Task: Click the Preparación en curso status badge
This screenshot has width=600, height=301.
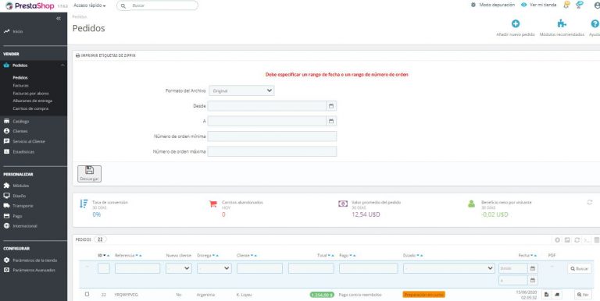Action: pyautogui.click(x=424, y=295)
